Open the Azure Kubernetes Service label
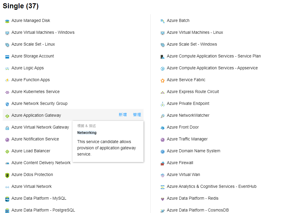282x213 pixels. coord(36,92)
